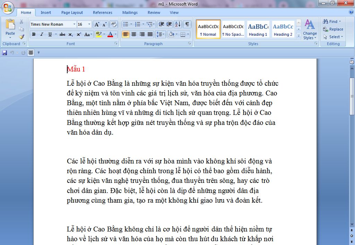Viewport: 355px width, 245px height.
Task: Click Increase Indent icon
Action: [x=169, y=24]
